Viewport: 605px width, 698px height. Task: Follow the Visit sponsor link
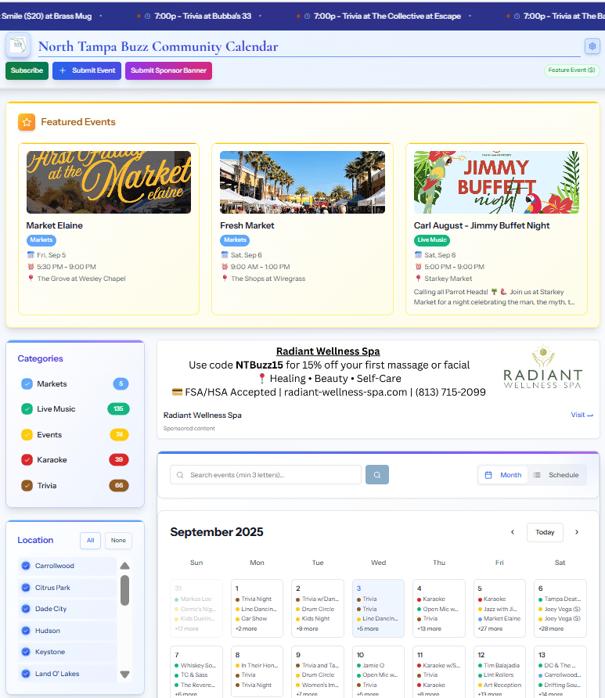point(582,415)
